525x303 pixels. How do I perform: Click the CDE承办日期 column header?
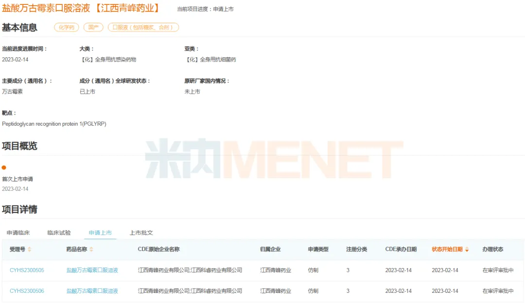pyautogui.click(x=401, y=250)
